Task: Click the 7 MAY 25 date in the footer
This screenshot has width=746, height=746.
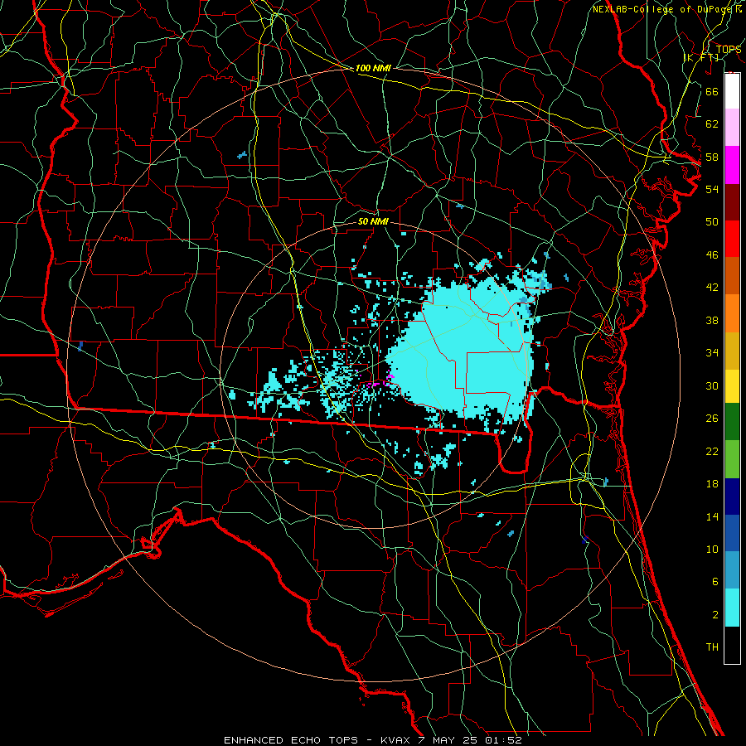Action: (x=448, y=740)
